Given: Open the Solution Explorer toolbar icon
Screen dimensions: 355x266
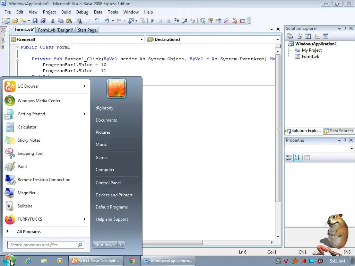Looking at the screenshot, I should pos(202,21).
